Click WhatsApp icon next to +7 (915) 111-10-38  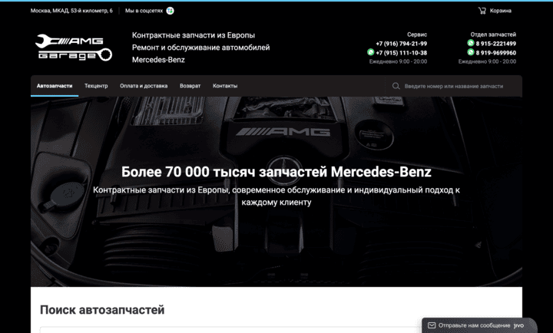[371, 52]
